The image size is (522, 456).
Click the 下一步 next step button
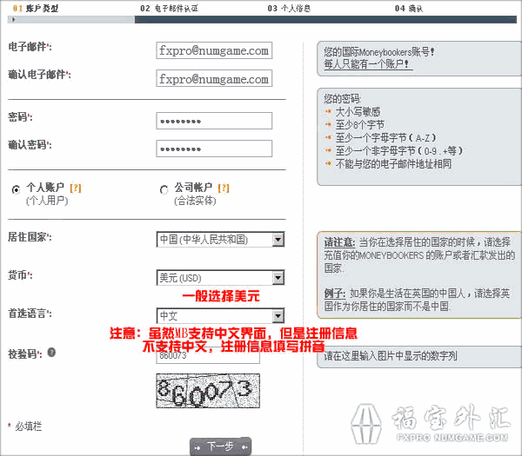[220, 446]
